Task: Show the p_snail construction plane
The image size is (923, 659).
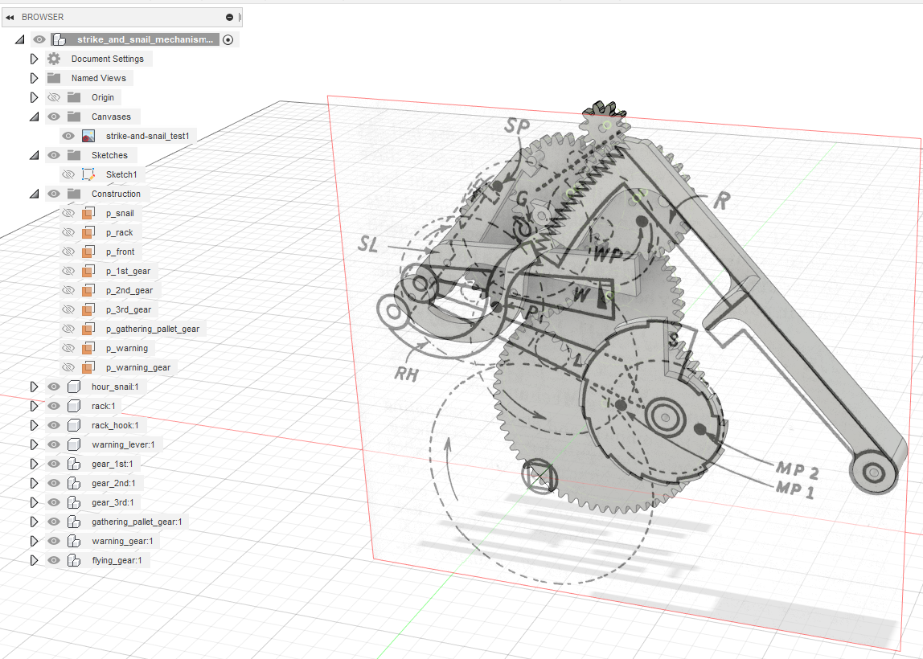Action: (x=68, y=213)
